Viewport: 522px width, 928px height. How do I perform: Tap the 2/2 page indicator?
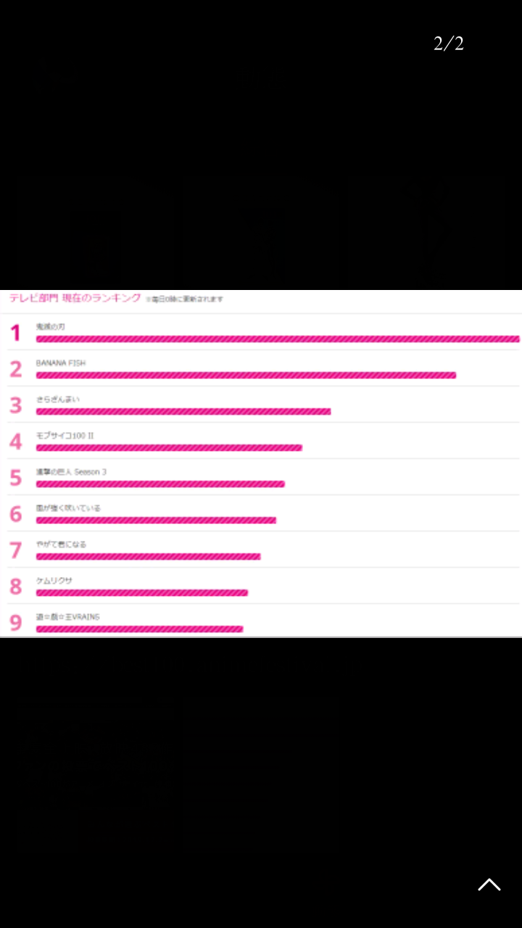coord(448,44)
